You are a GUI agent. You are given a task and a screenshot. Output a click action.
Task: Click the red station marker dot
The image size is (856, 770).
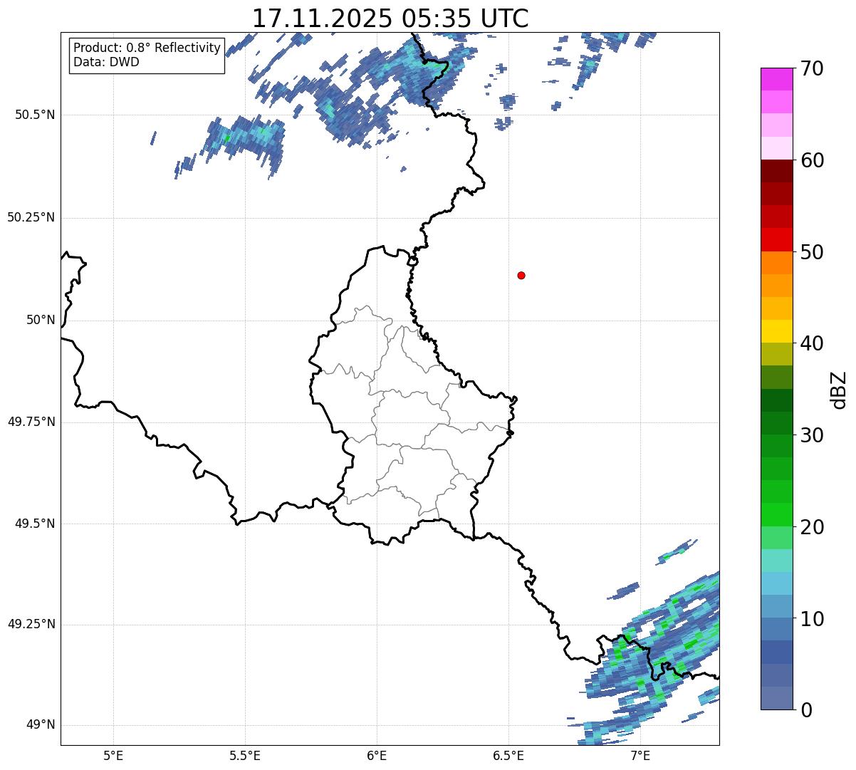pyautogui.click(x=521, y=275)
